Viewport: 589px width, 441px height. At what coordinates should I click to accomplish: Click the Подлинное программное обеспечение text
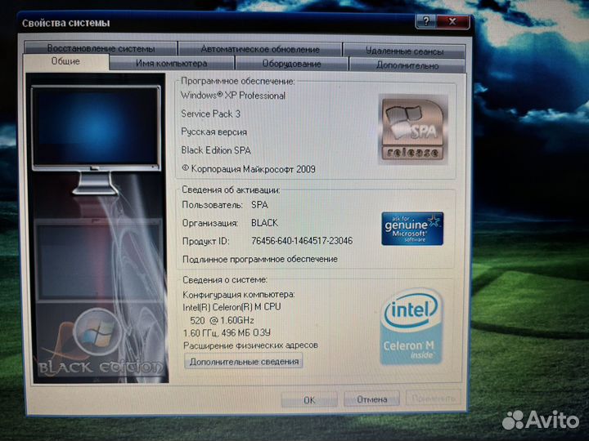[x=260, y=259]
